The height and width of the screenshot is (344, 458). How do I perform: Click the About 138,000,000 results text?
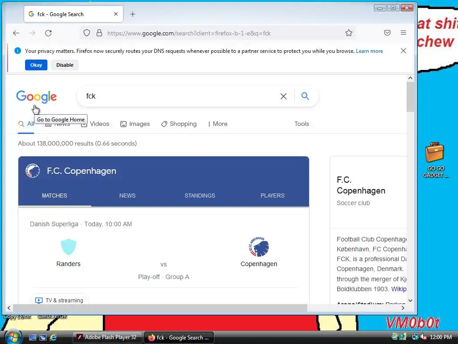(x=77, y=144)
